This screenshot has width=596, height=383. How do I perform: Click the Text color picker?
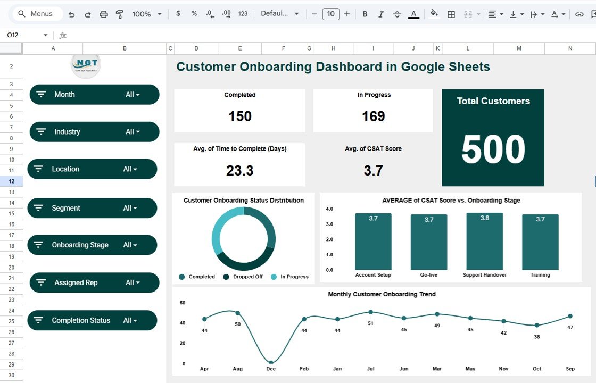click(x=413, y=14)
